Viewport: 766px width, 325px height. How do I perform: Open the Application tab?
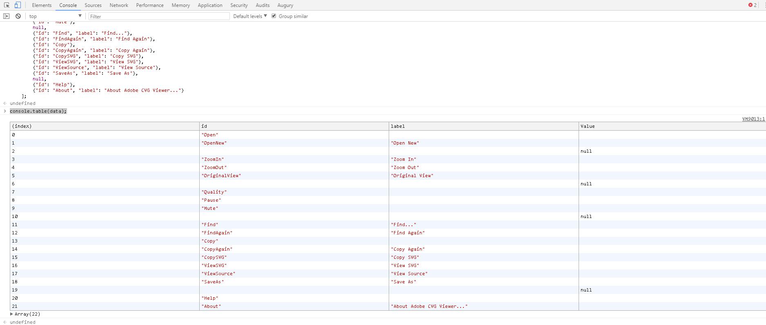[210, 5]
